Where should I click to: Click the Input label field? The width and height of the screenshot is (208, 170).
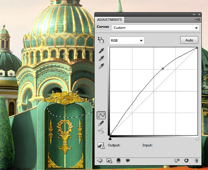pyautogui.click(x=147, y=145)
